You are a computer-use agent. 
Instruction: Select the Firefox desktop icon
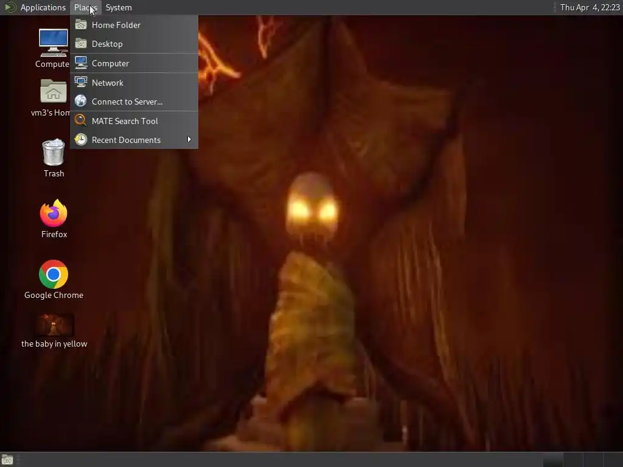pos(54,213)
